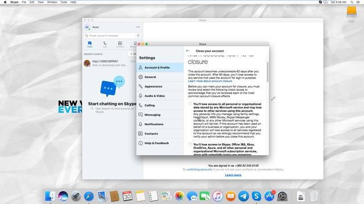Open the View menu in the menu bar
The image size is (364, 204).
pos(40,2)
